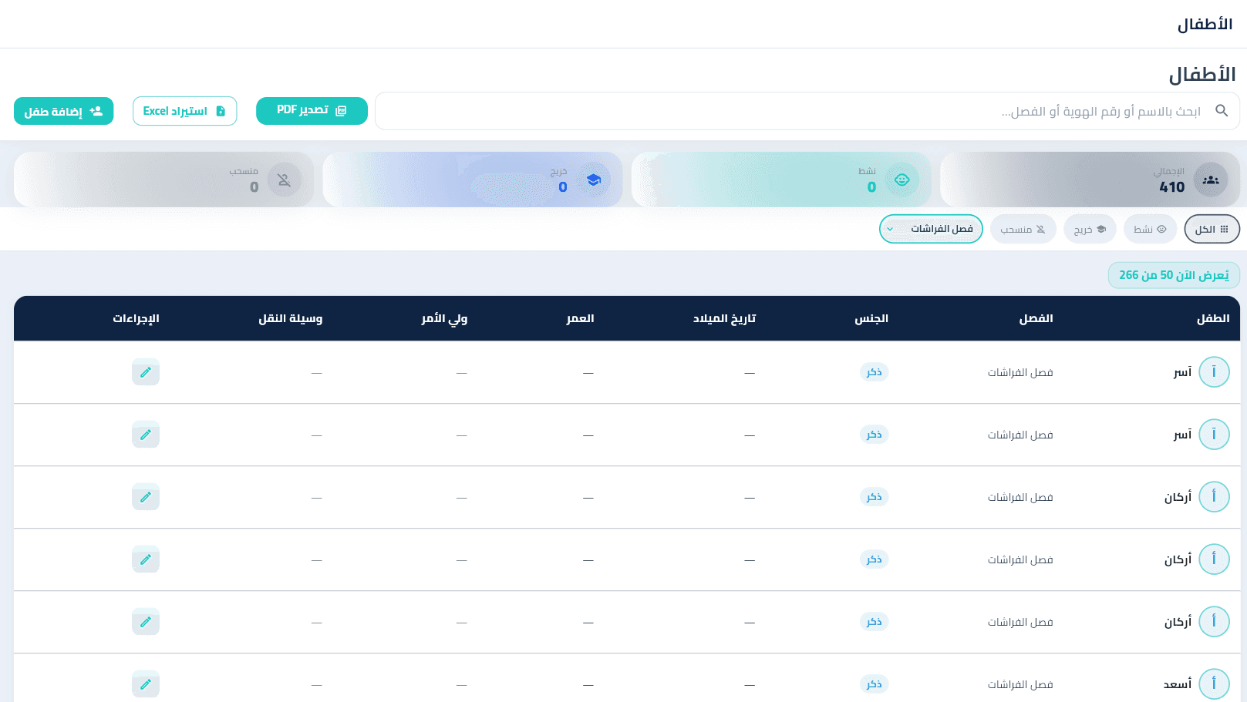Viewport: 1247px width, 702px height.
Task: Click avatar circle of first أركان row
Action: click(x=1214, y=497)
